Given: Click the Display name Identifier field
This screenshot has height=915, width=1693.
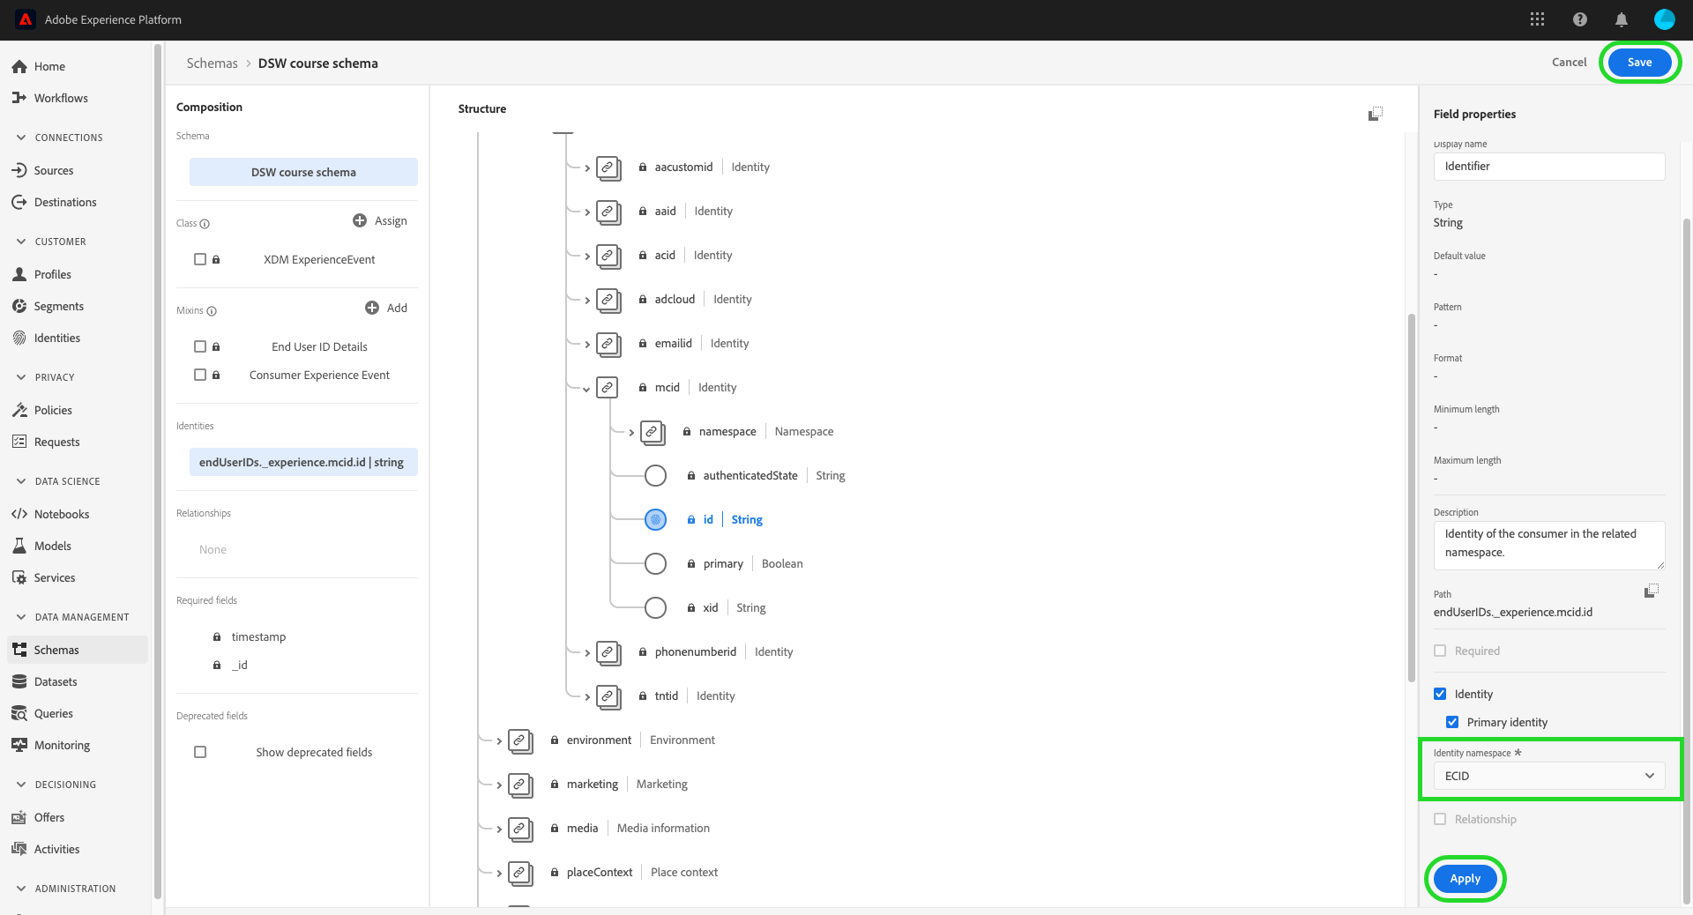Looking at the screenshot, I should pyautogui.click(x=1549, y=166).
